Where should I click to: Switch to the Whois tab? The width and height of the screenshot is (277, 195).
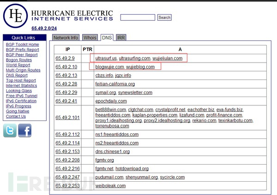click(90, 38)
